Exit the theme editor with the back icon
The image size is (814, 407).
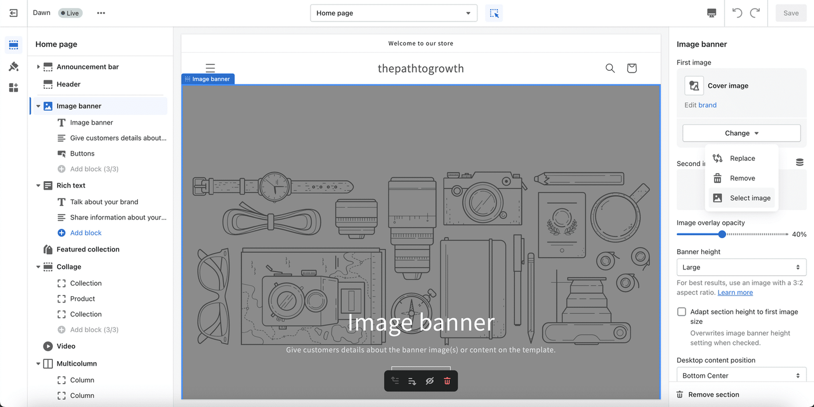[x=13, y=13]
